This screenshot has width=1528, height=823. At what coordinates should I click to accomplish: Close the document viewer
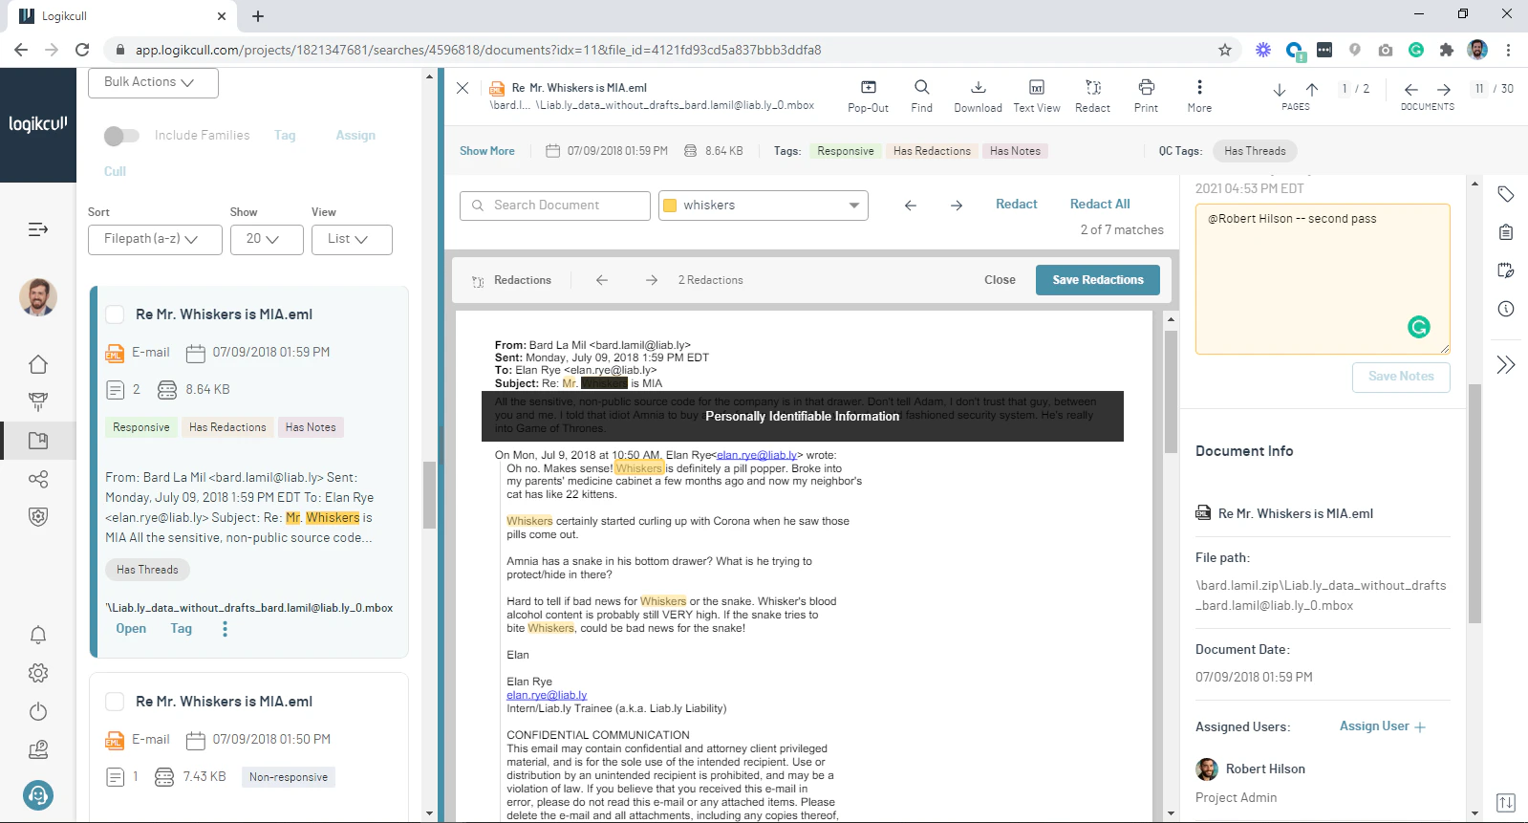point(463,88)
